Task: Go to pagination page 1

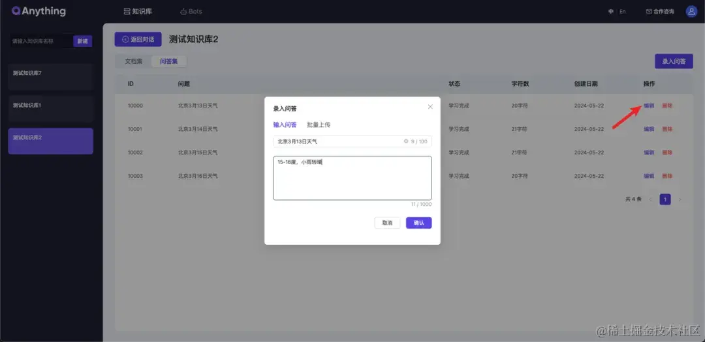Action: (x=665, y=199)
